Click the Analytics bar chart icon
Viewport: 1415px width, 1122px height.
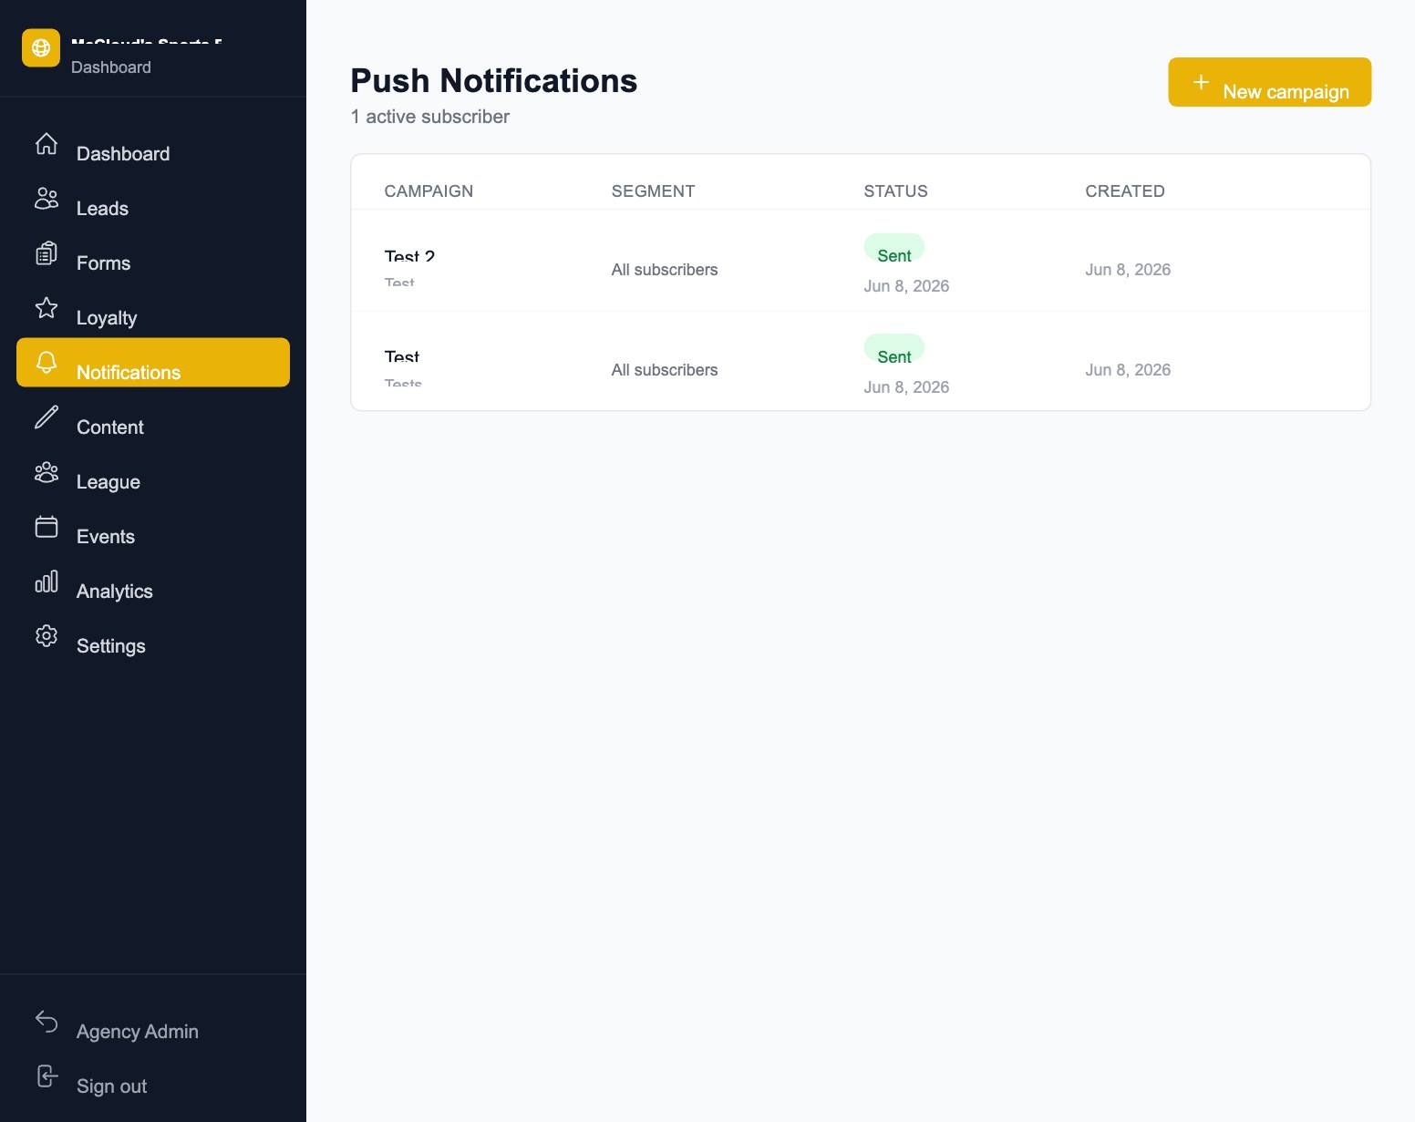pos(46,582)
